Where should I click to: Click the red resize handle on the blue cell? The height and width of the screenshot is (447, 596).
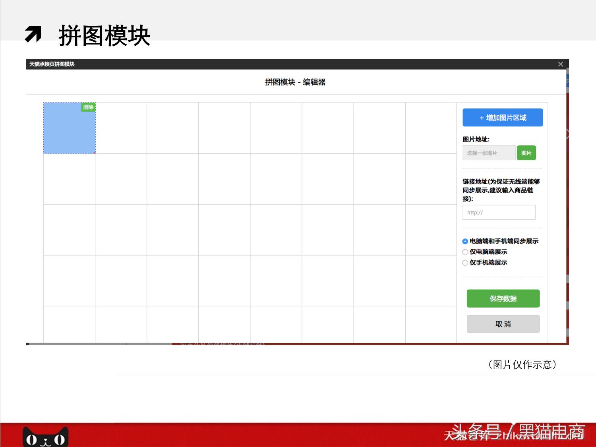click(95, 153)
